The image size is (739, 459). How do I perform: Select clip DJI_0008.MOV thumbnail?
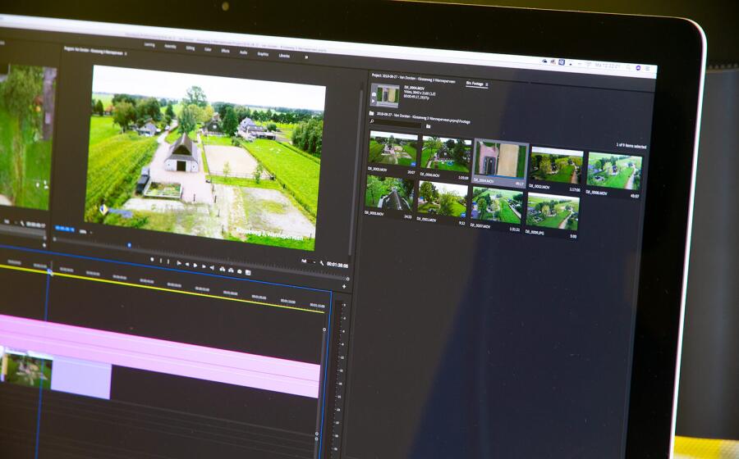coord(613,170)
